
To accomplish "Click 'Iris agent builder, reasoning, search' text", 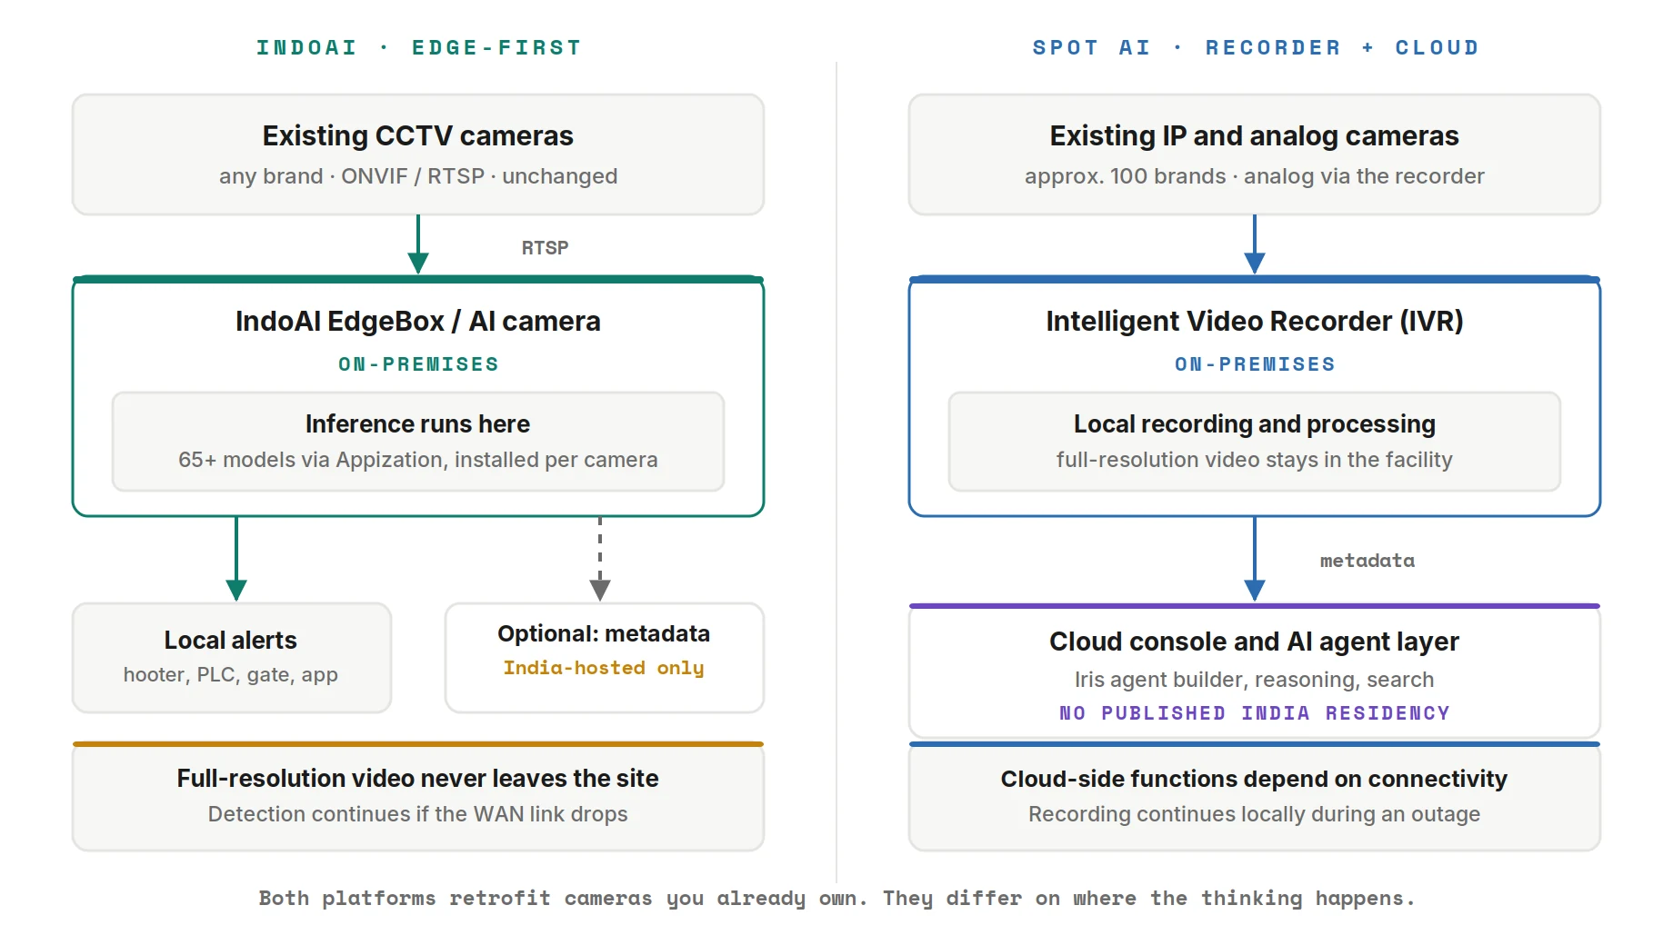I will [x=1255, y=680].
